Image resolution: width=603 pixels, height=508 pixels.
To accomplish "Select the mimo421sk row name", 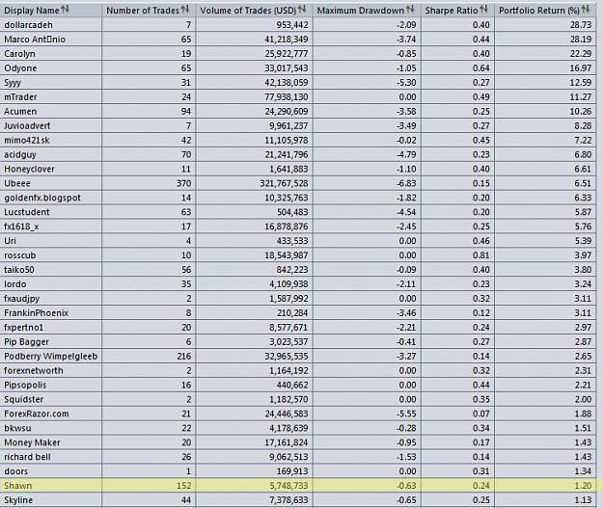I will [x=27, y=141].
